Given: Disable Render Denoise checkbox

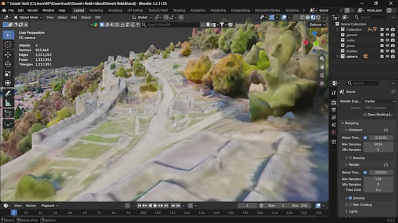Looking at the screenshot, I should [350, 198].
